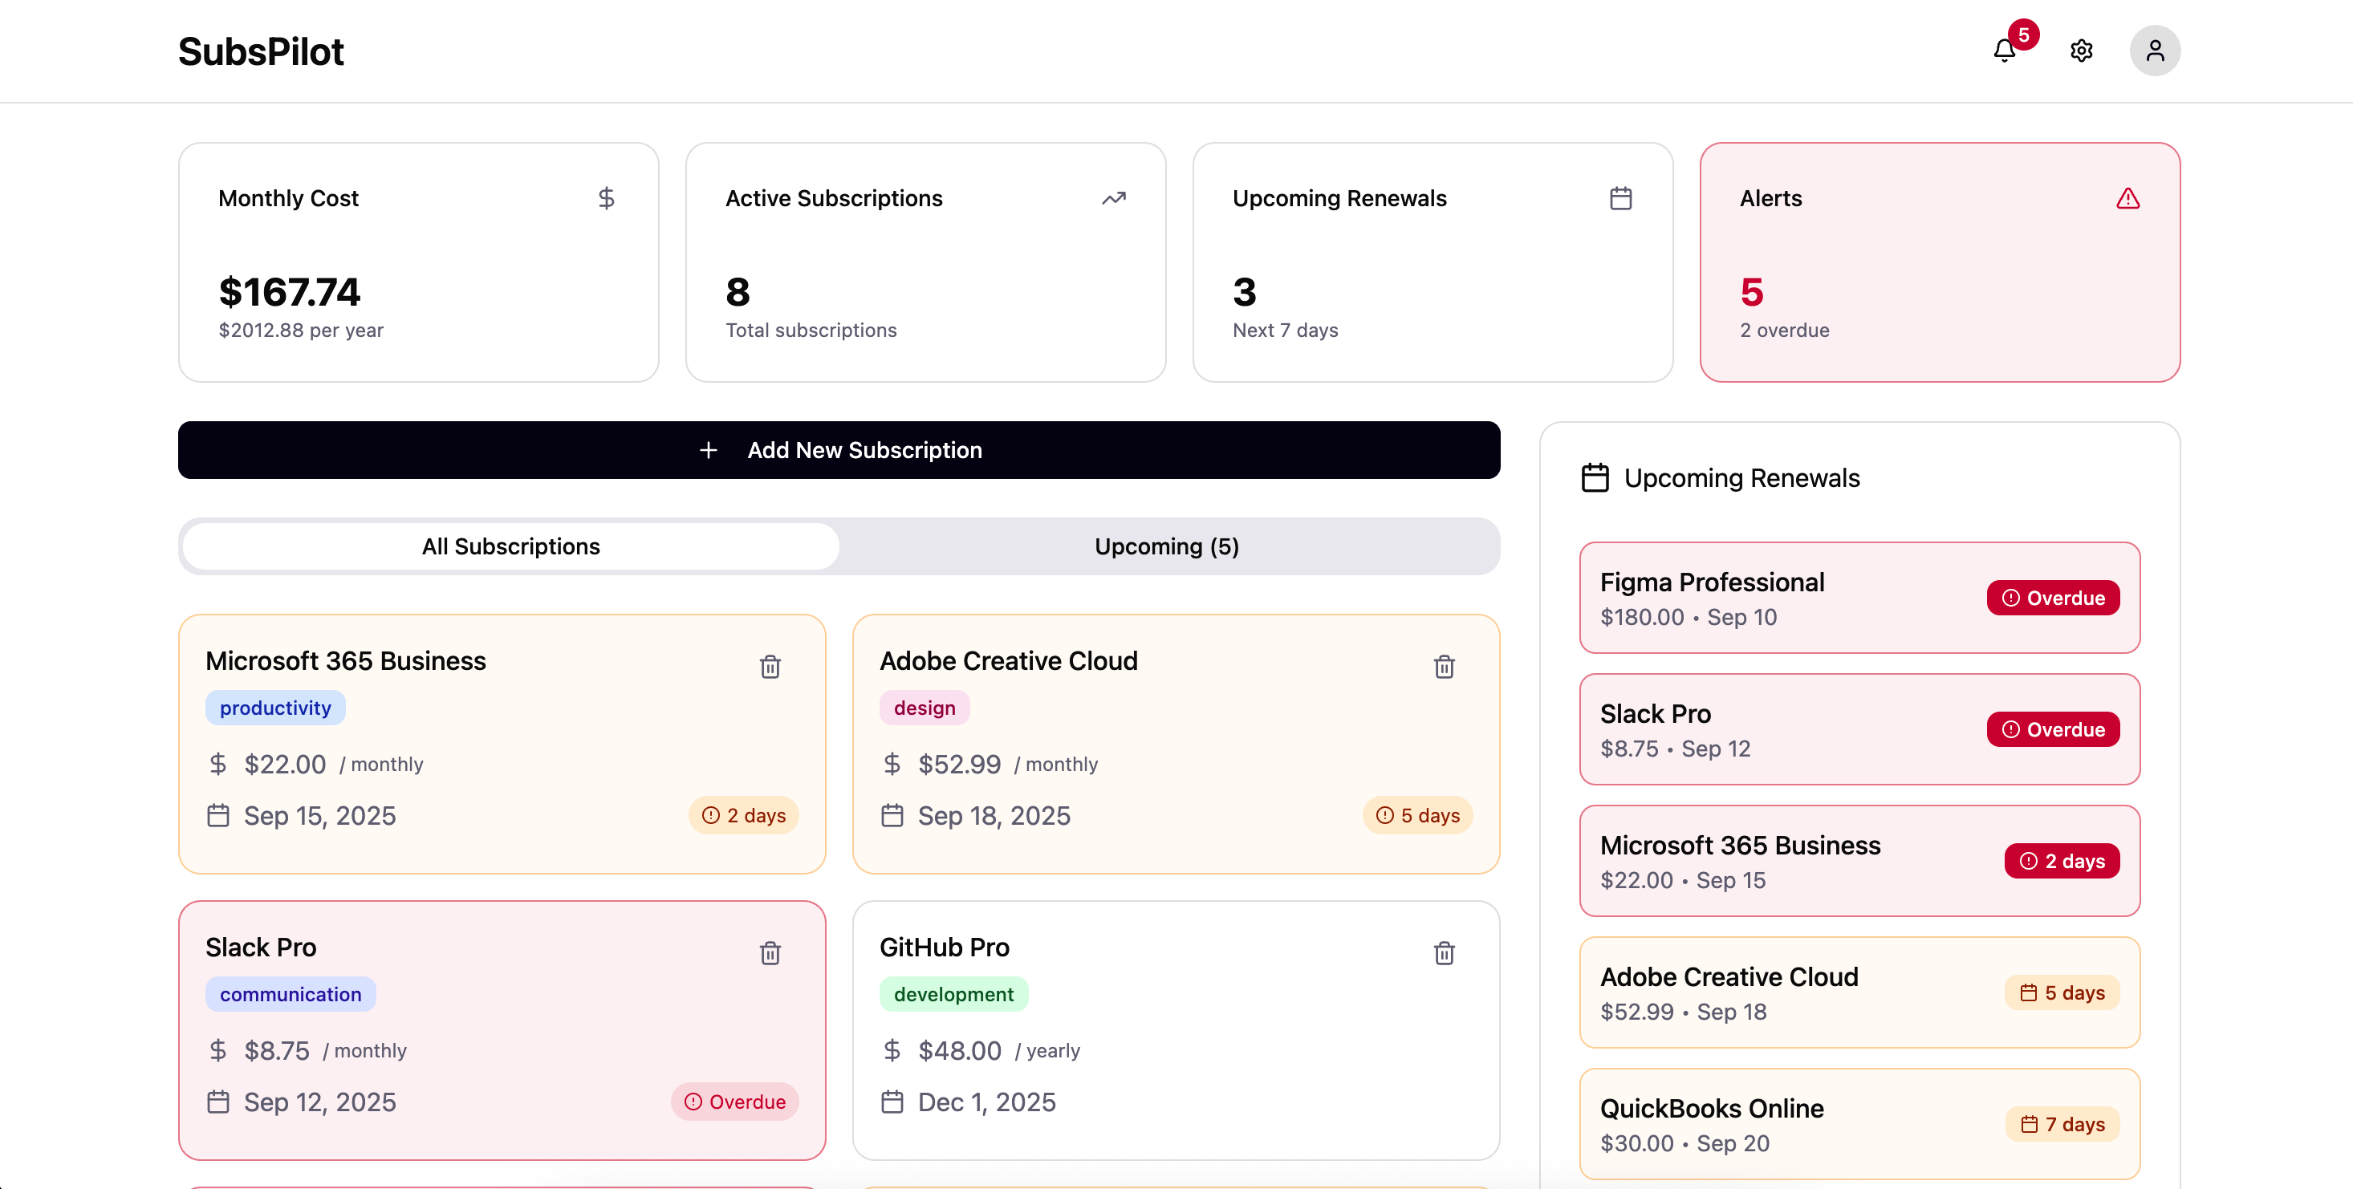Screen dimensions: 2353x1189
Task: Select the All Subscriptions tab
Action: tap(510, 546)
